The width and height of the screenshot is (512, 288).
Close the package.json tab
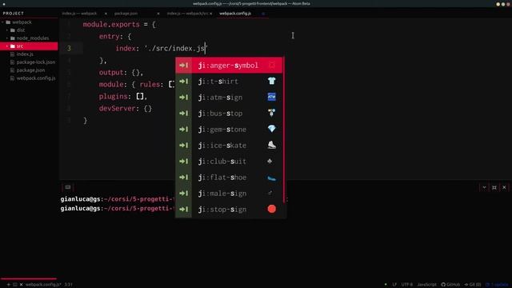pyautogui.click(x=158, y=14)
